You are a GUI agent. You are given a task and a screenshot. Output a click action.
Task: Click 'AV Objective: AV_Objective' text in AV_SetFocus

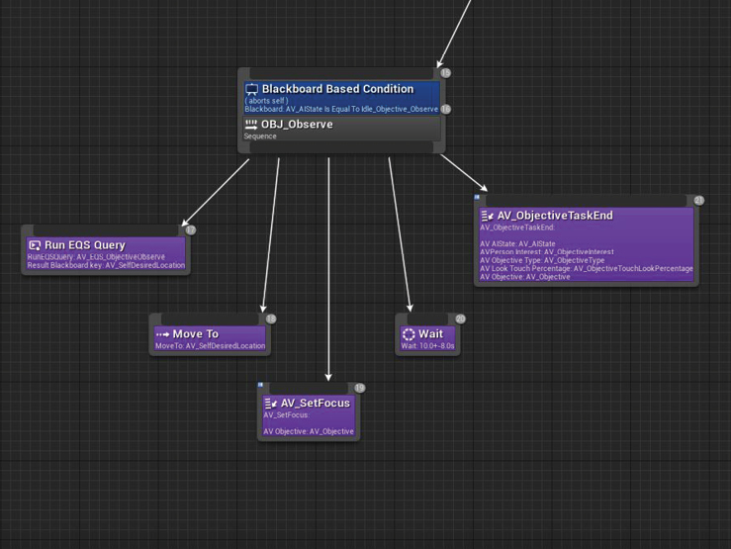click(x=309, y=431)
